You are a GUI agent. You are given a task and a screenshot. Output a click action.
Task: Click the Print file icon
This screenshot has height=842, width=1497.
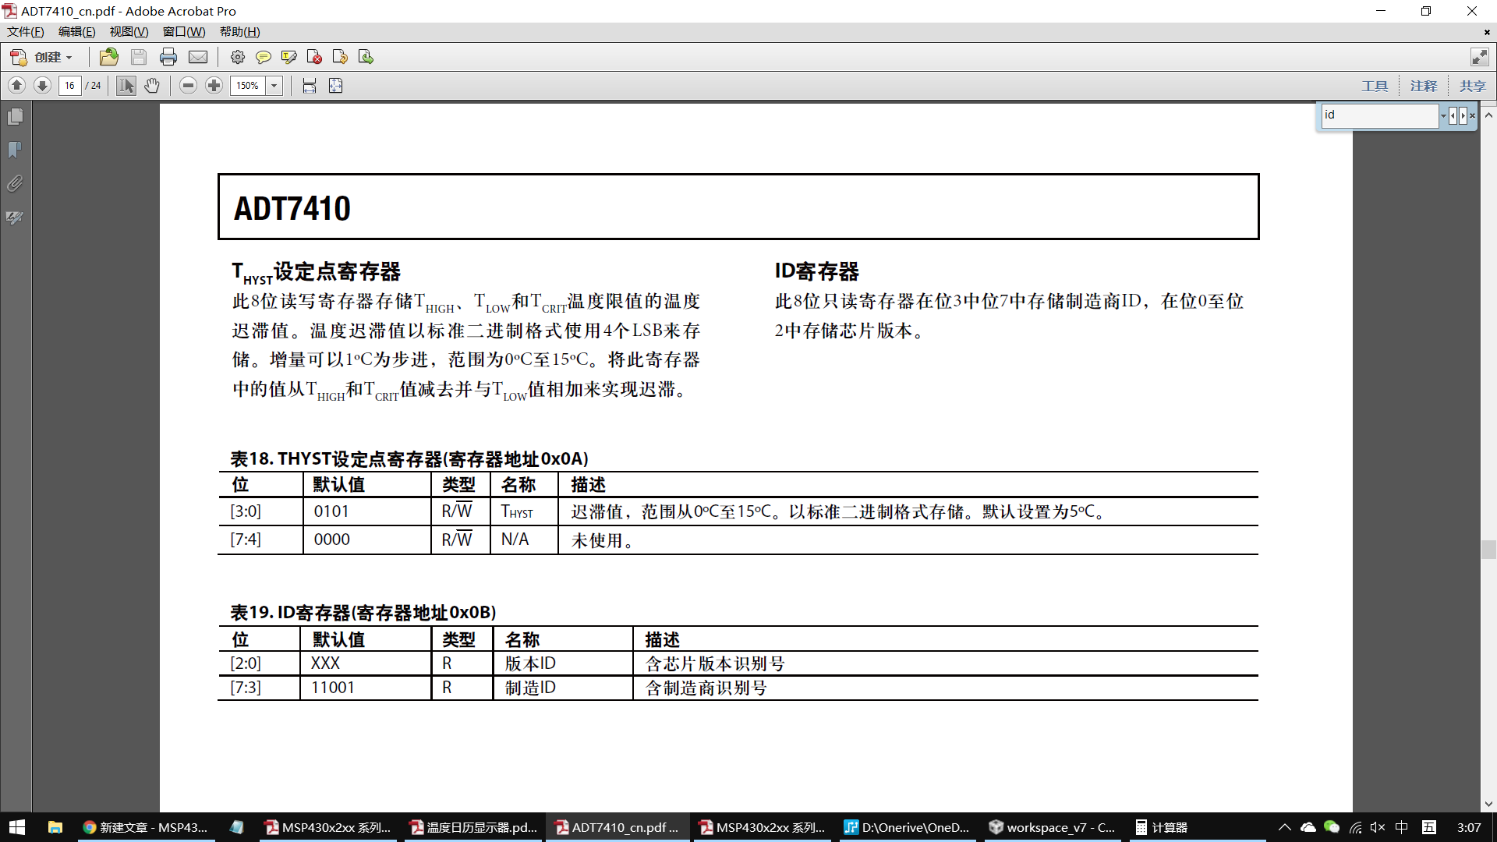click(x=168, y=57)
